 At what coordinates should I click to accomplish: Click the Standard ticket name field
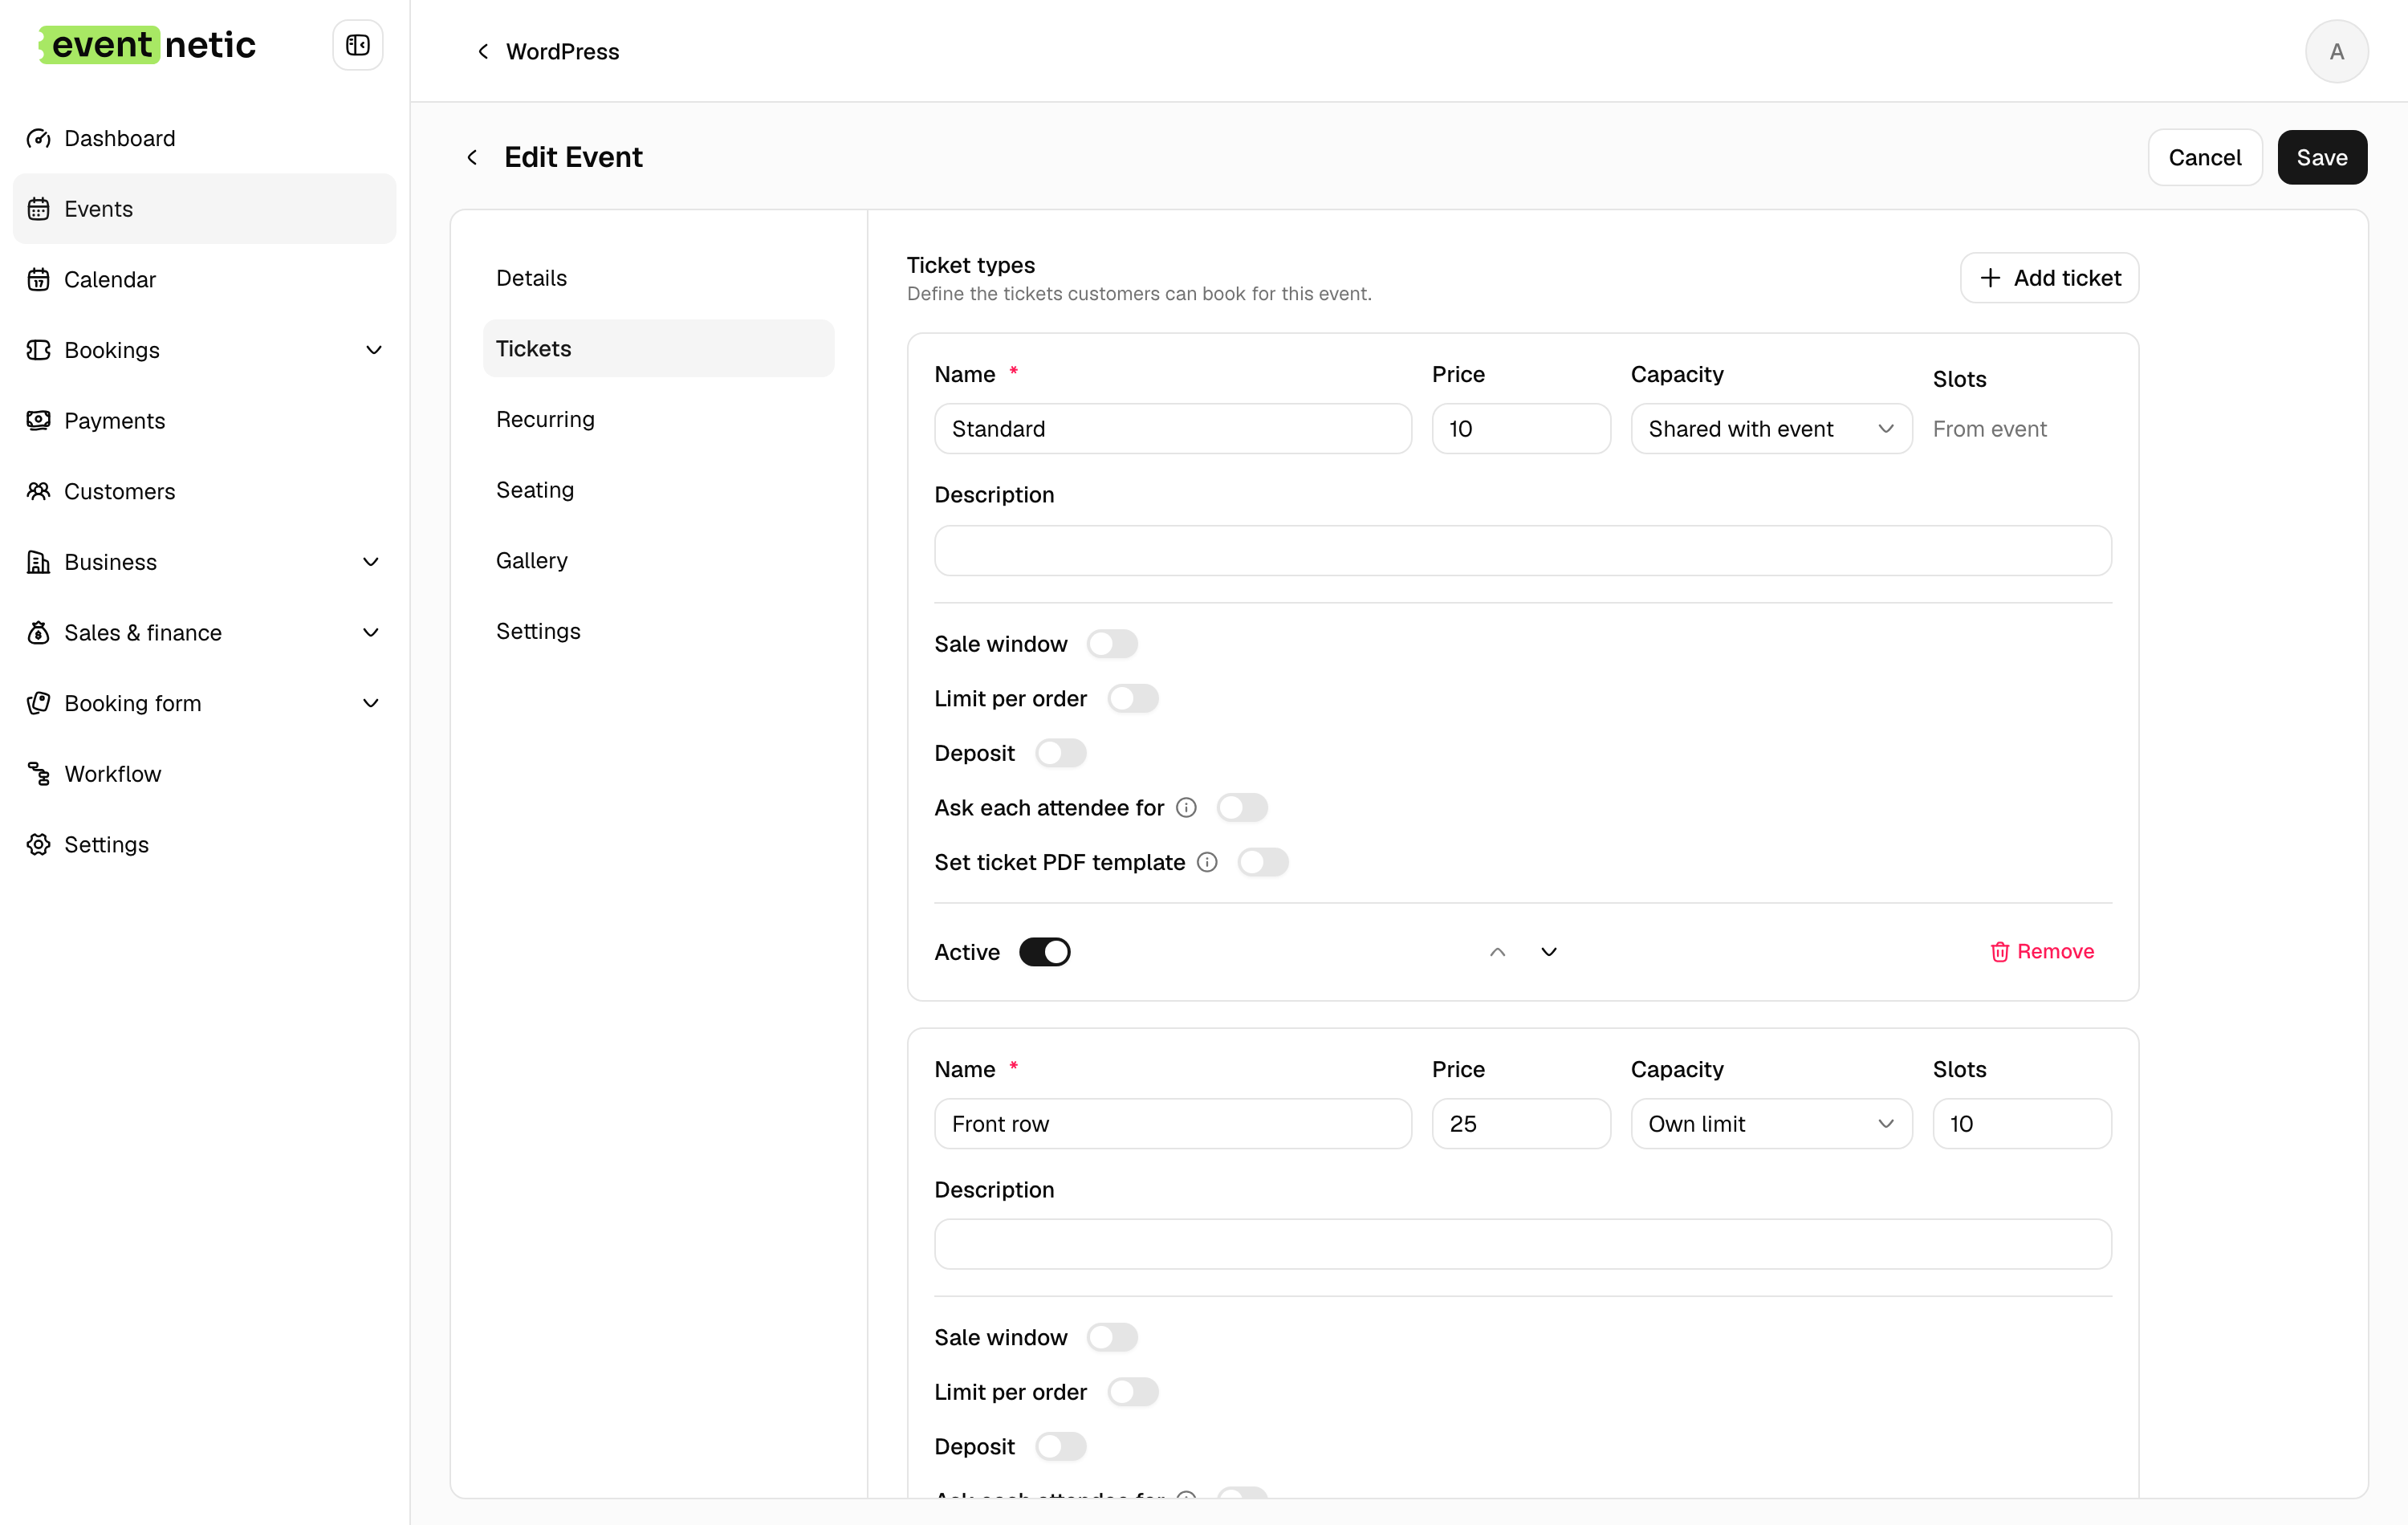(1172, 429)
